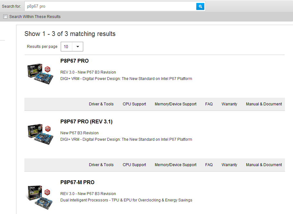This screenshot has width=293, height=214.
Task: Click the search text field
Action: point(110,6)
